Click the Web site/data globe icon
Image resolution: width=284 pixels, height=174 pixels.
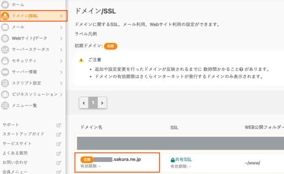(x=5, y=39)
